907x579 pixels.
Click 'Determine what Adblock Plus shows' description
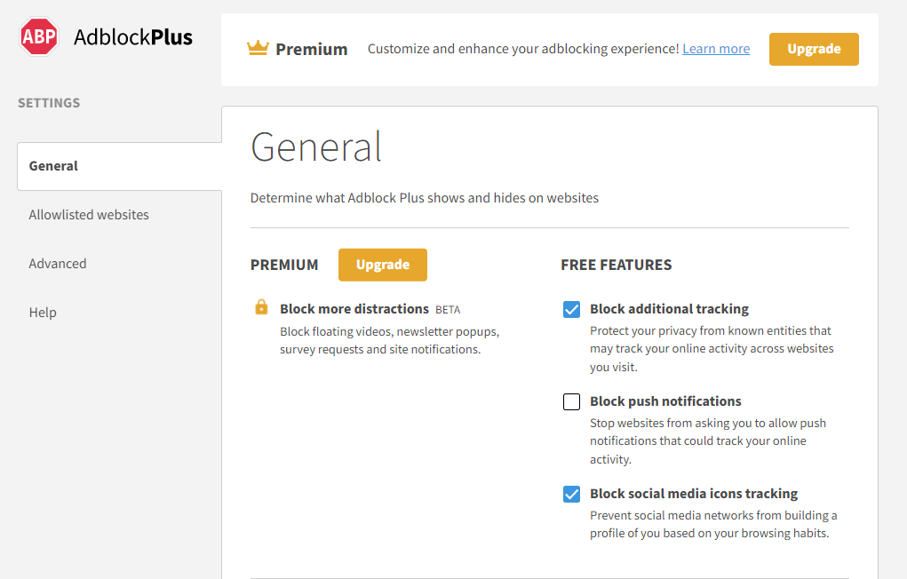coord(425,198)
